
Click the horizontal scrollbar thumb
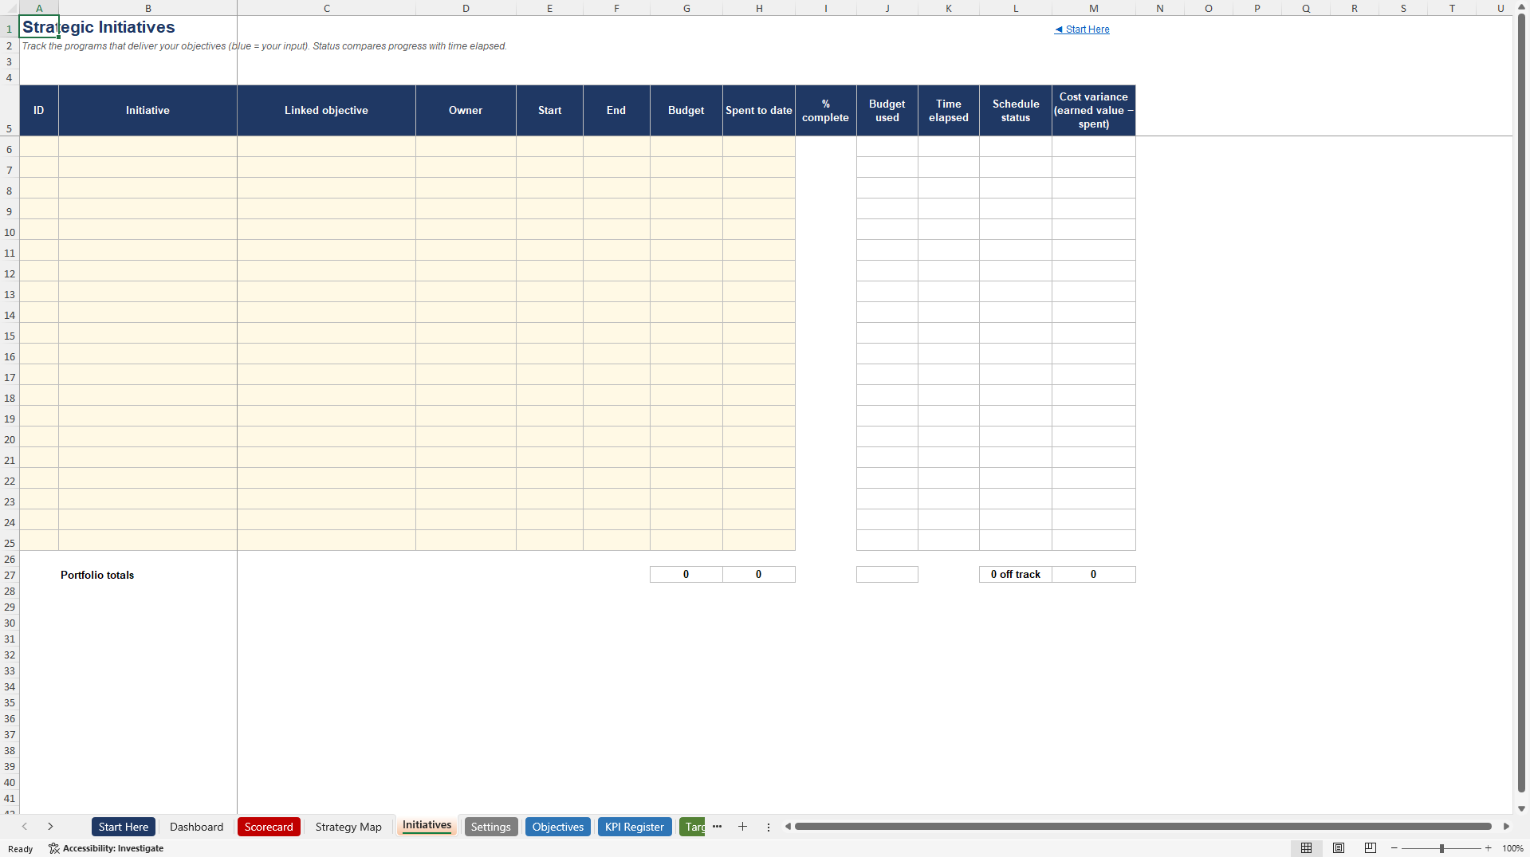1143,827
